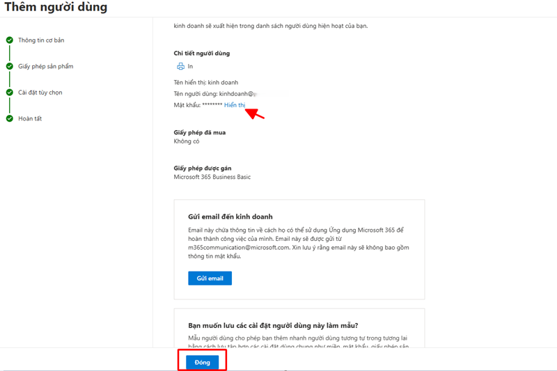Click the save-as-template heading Bạn muốn lưu
This screenshot has width=557, height=371.
(273, 325)
